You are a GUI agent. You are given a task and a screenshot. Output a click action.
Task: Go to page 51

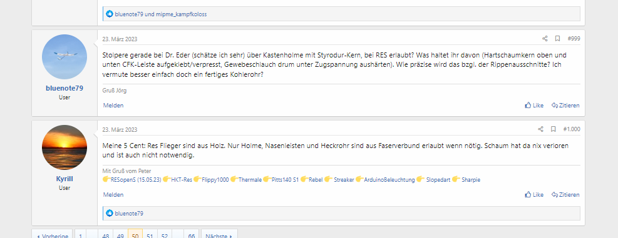click(x=150, y=236)
